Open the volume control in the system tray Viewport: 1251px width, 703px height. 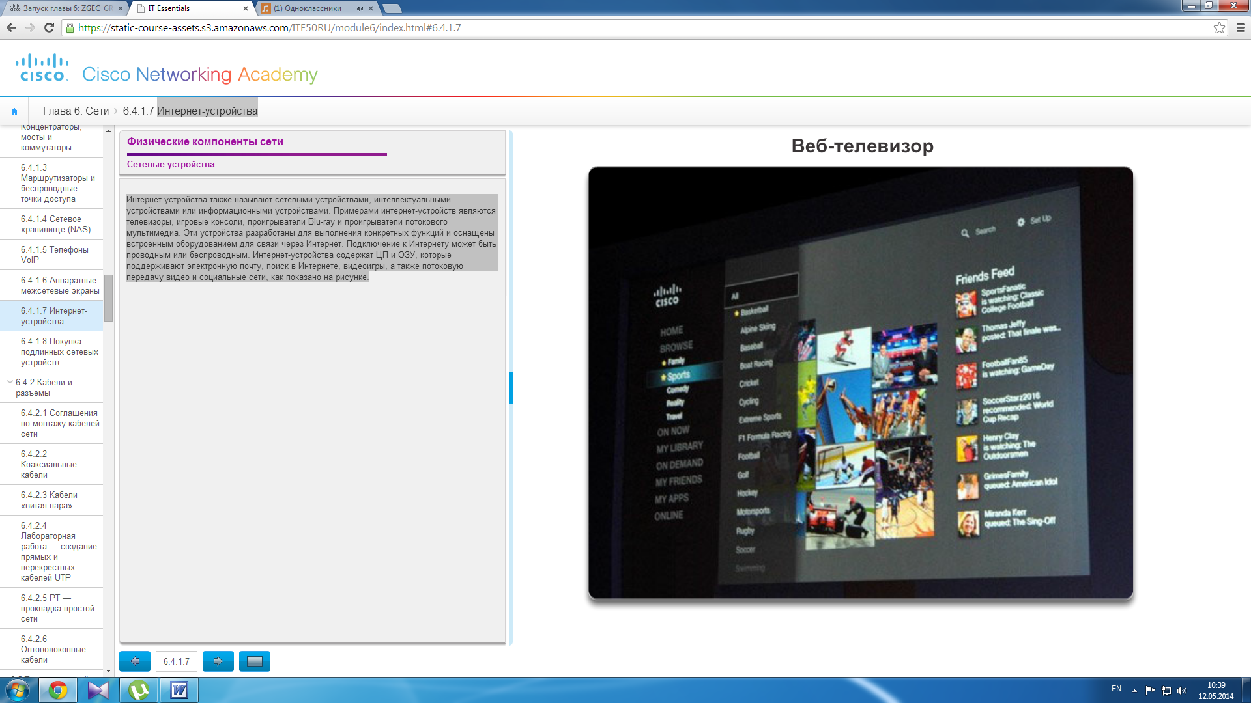click(x=1182, y=691)
